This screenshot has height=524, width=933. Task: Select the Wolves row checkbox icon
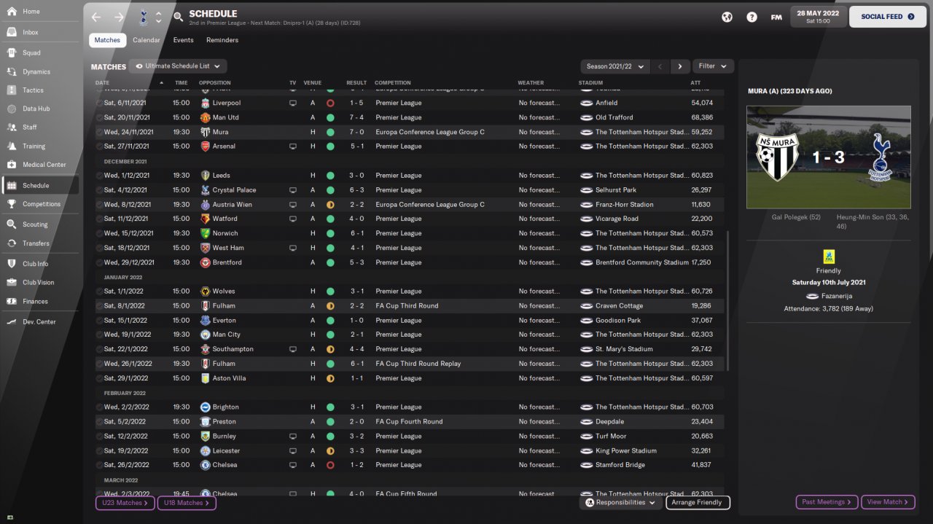click(99, 292)
